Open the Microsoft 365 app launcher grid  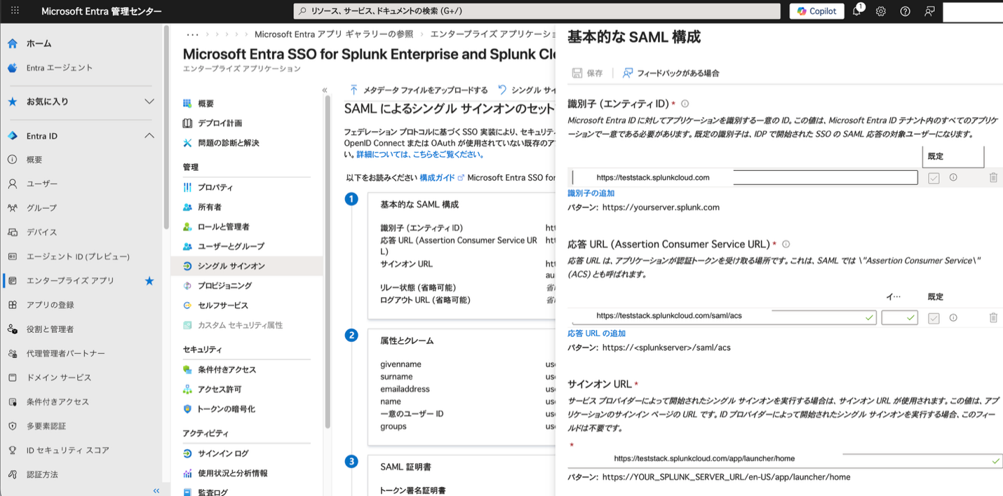(15, 11)
